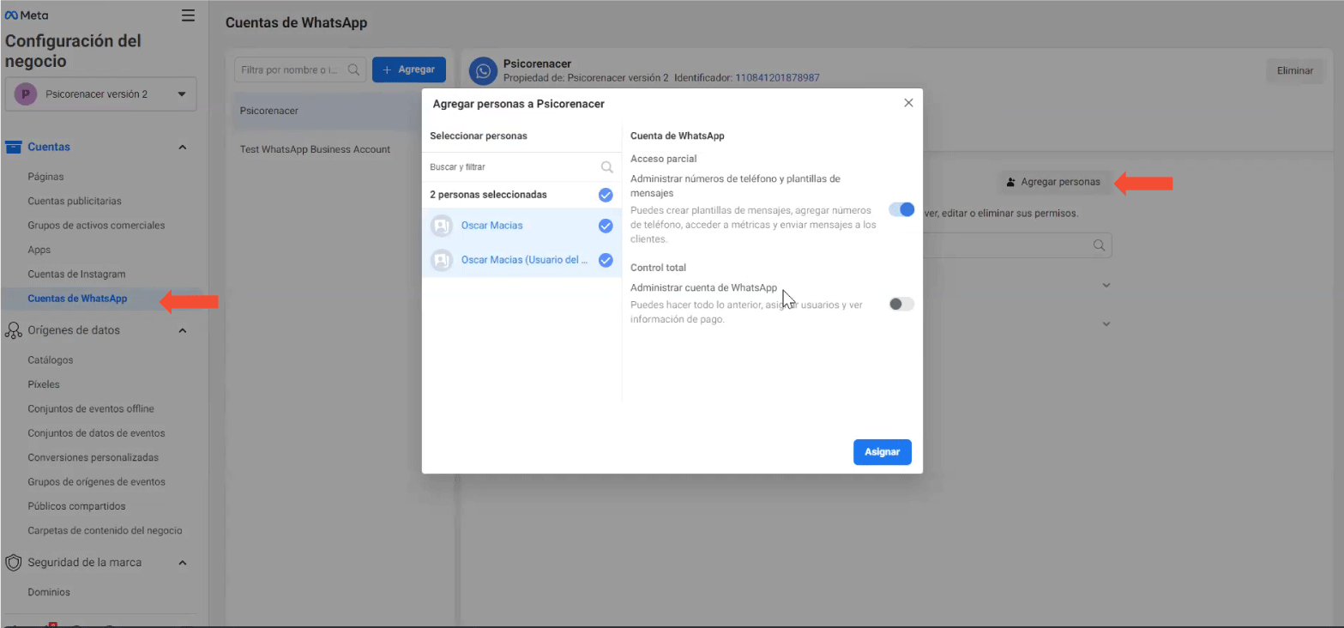Click Administrar números de teléfono y plantillas label
This screenshot has width=1344, height=628.
735,186
